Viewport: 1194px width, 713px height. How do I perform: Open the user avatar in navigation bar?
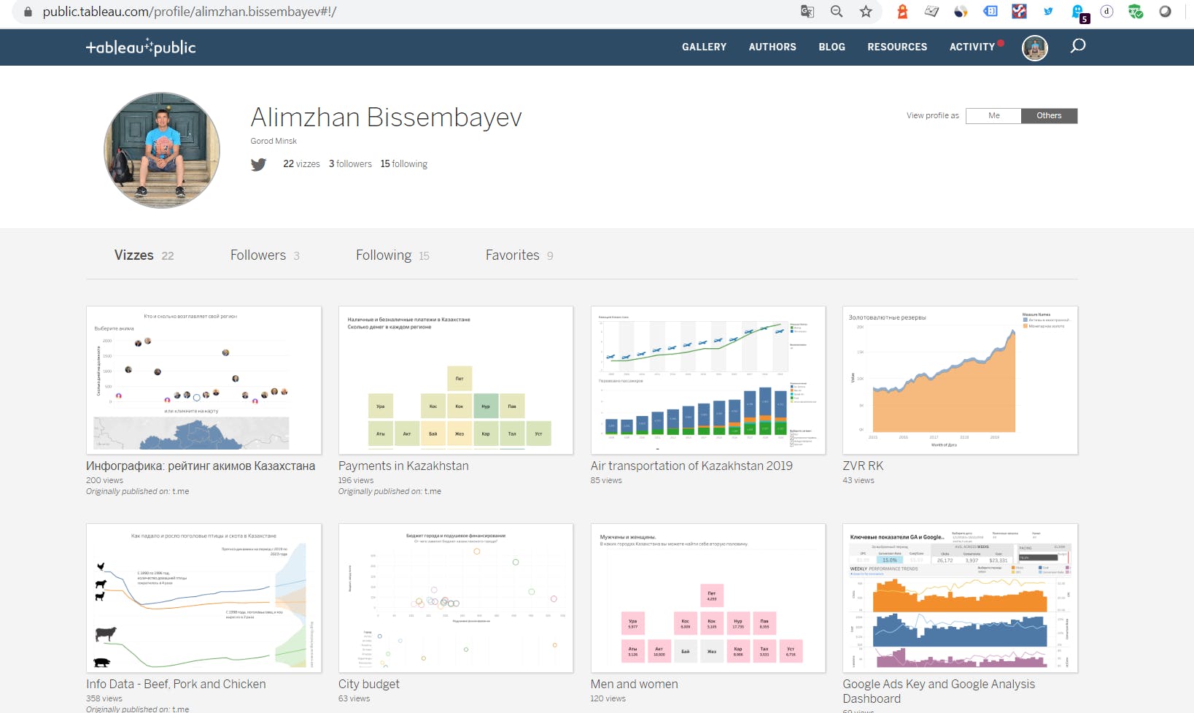1034,47
